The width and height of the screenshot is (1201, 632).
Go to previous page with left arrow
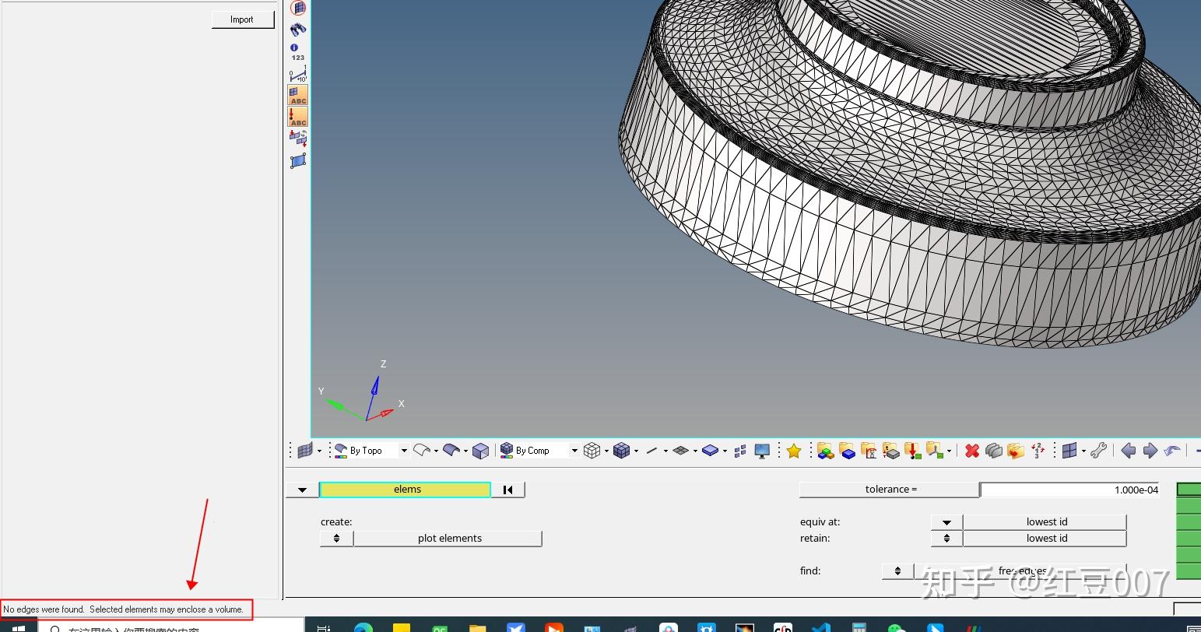point(1129,451)
